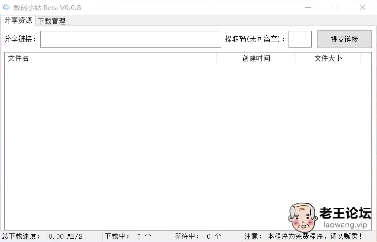Click the empty file list area
Image resolution: width=377 pixels, height=242 pixels.
click(x=141, y=142)
